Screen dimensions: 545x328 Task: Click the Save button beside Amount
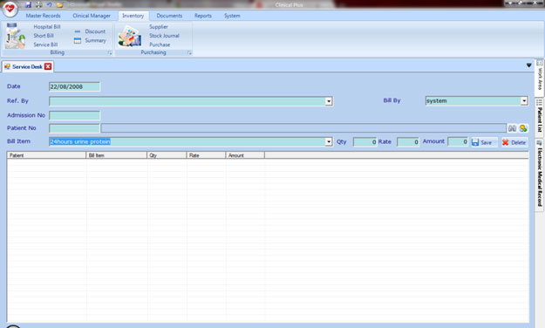click(484, 142)
